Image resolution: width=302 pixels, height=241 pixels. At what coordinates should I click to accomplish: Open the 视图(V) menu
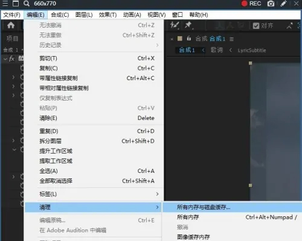pyautogui.click(x=156, y=15)
